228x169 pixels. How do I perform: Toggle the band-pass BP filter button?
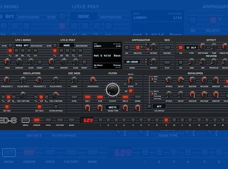click(x=131, y=91)
